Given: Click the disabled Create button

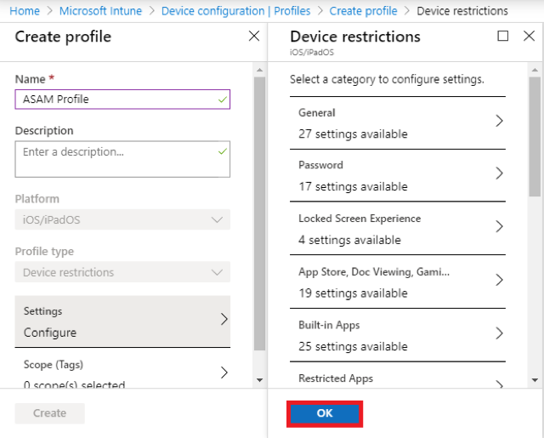Looking at the screenshot, I should click(x=49, y=413).
